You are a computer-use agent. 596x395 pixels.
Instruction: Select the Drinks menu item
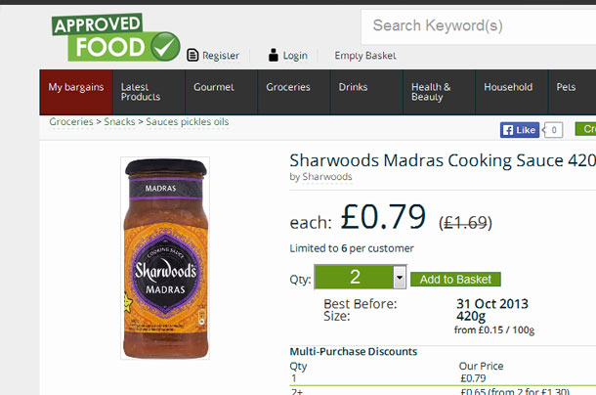[x=366, y=92]
